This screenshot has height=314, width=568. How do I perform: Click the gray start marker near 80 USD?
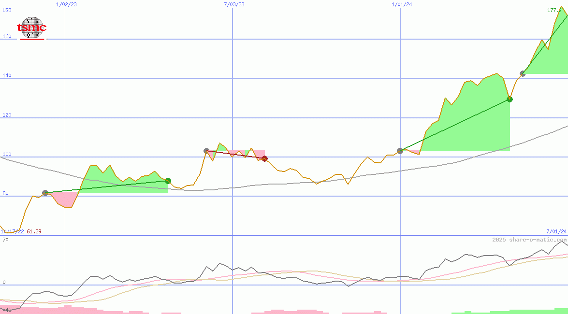coord(45,193)
